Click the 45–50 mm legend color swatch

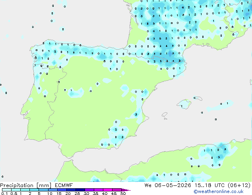tap(117, 190)
